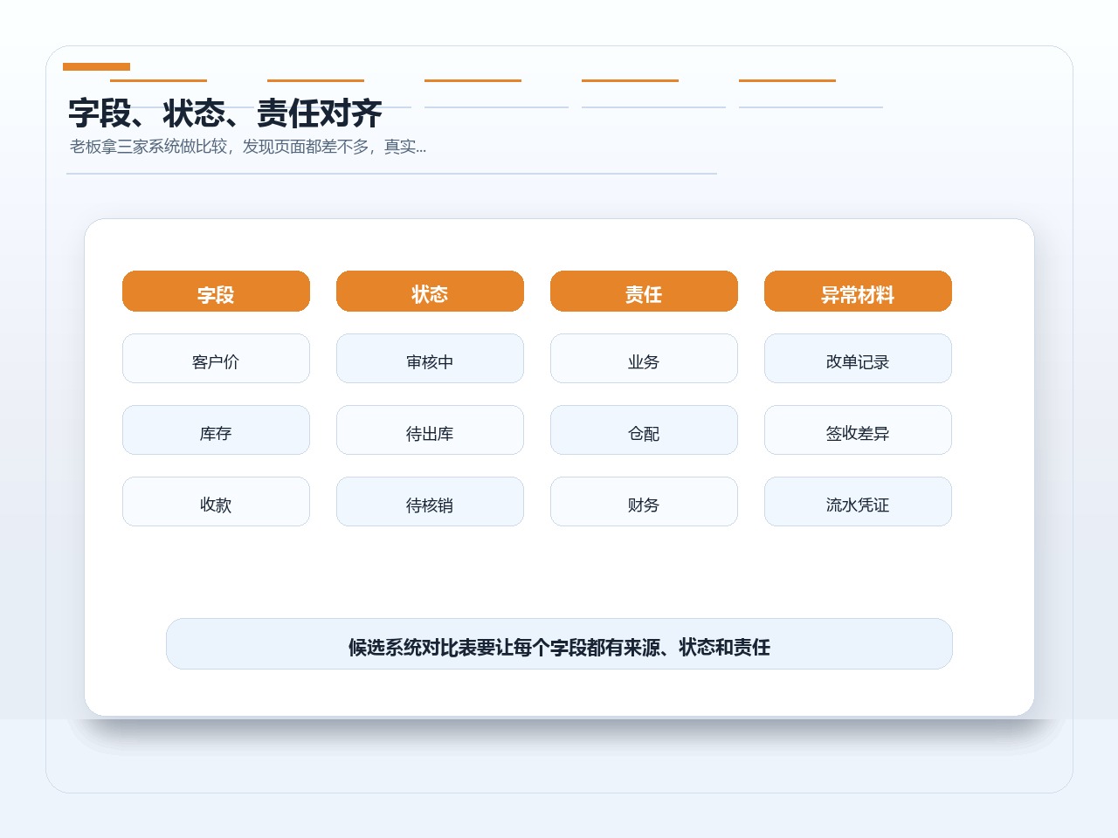Viewport: 1118px width, 838px height.
Task: Click the title 字段、状态、责任对齐
Action: (225, 113)
